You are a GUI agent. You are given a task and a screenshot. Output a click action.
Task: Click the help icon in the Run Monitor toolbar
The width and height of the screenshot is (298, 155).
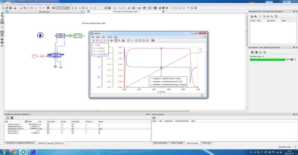pos(265,52)
